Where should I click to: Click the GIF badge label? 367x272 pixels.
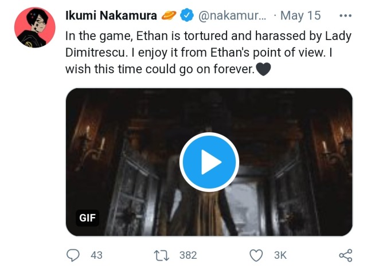(x=87, y=218)
